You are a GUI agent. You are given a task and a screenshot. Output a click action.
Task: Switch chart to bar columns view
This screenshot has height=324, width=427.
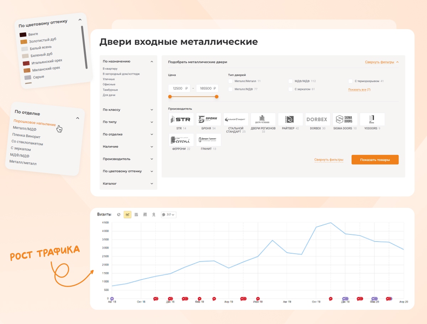tap(145, 215)
